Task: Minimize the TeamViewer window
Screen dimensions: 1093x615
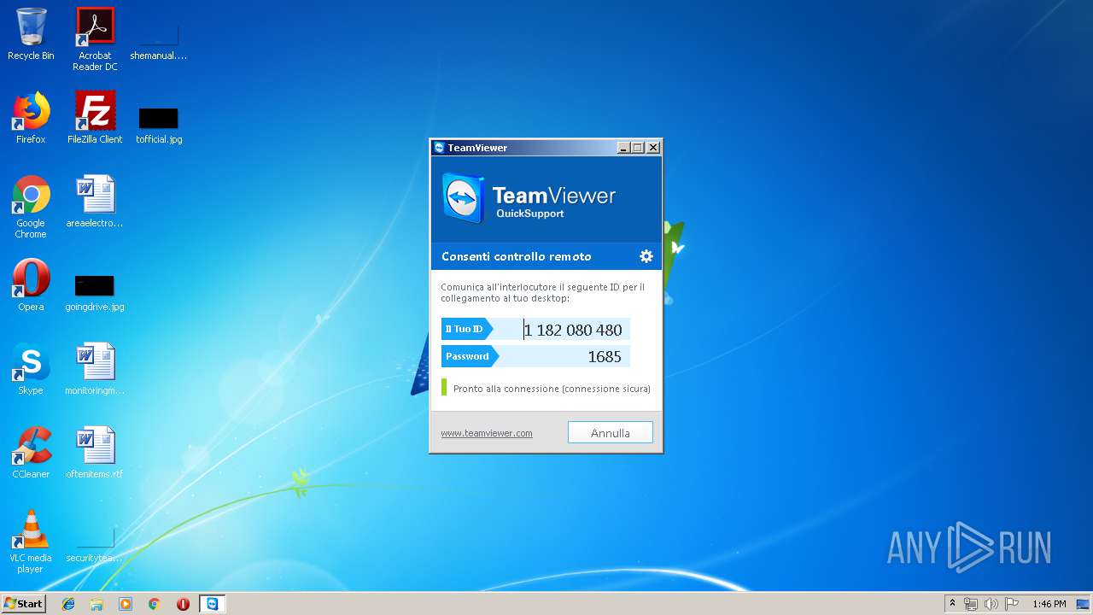Action: point(623,148)
